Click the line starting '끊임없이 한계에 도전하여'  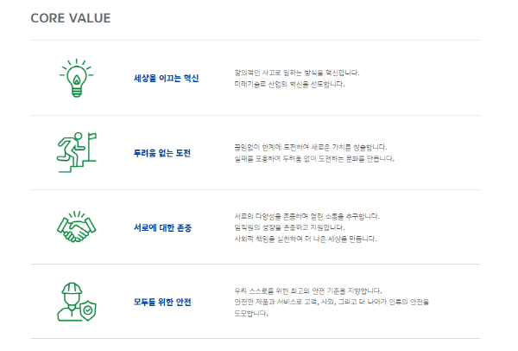310,147
